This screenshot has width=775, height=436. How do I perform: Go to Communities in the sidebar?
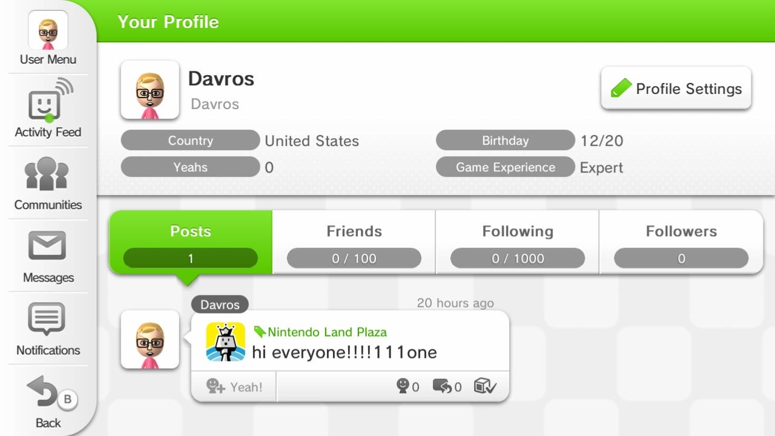[48, 174]
